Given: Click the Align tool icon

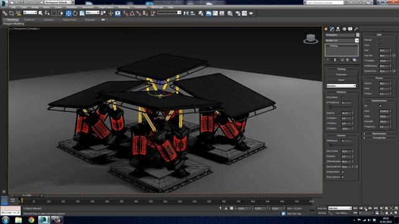Looking at the screenshot, I should pyautogui.click(x=193, y=13).
